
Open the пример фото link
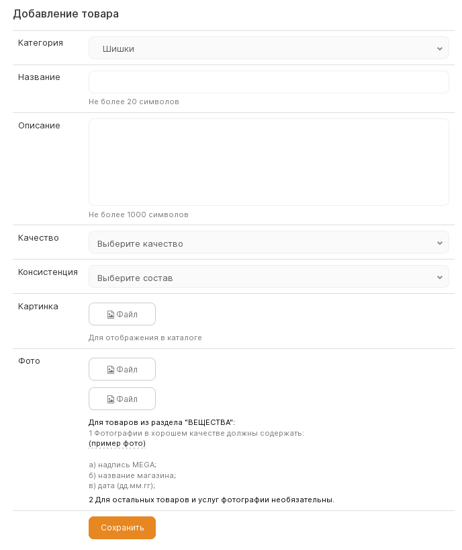[117, 444]
